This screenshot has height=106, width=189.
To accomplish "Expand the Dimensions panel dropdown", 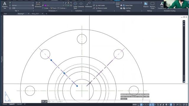I will click(53, 11).
